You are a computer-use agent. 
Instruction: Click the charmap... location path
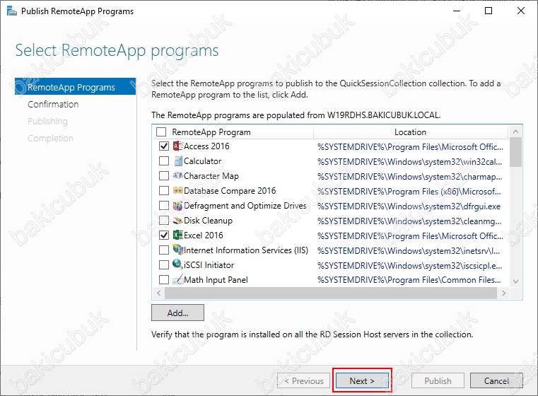[409, 176]
